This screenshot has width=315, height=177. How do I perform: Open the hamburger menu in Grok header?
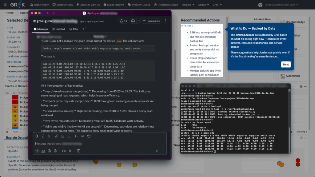(5, 5)
